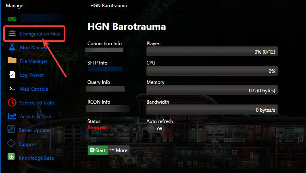Click the HGN Barotrauma top title text
The height and width of the screenshot is (173, 306).
pyautogui.click(x=108, y=6)
